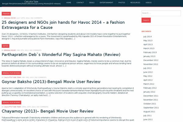Open the NATOK category tag
Image resolution: width=183 pixels, height=122 pixels.
coord(5,46)
